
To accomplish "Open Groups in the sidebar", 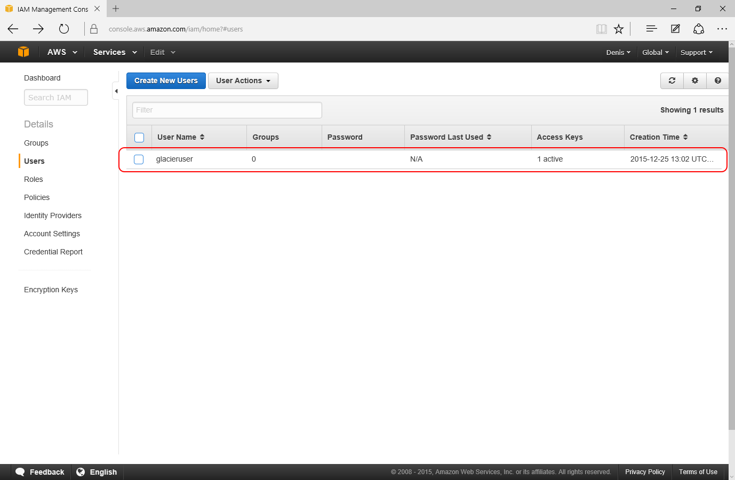I will tap(36, 143).
